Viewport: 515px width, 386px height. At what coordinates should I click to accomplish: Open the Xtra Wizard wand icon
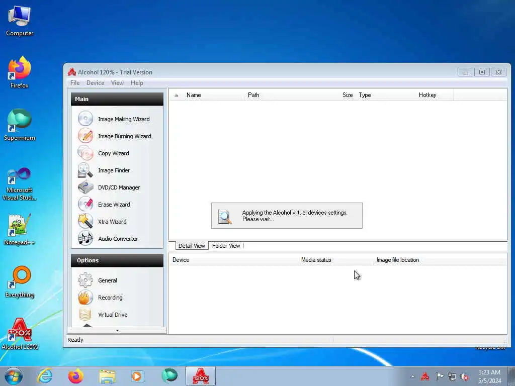[85, 221]
